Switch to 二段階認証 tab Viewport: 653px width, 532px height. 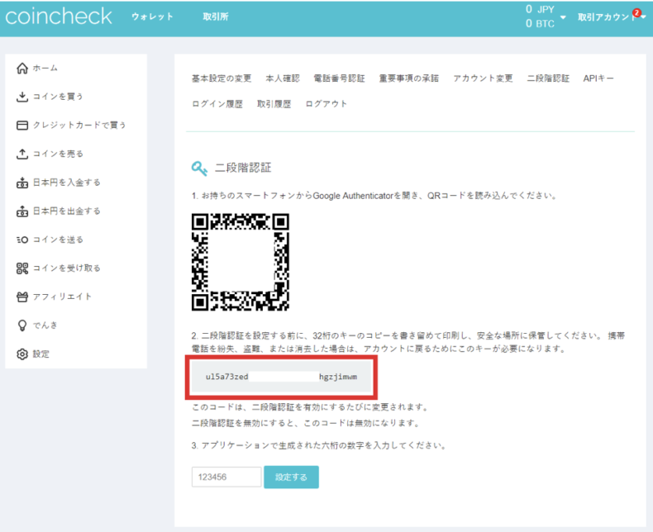548,78
